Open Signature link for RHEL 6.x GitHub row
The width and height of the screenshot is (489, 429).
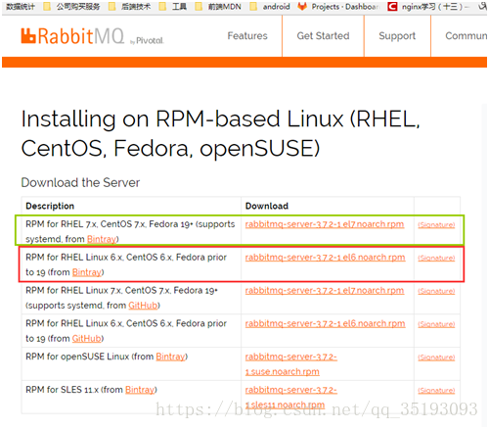tap(436, 324)
